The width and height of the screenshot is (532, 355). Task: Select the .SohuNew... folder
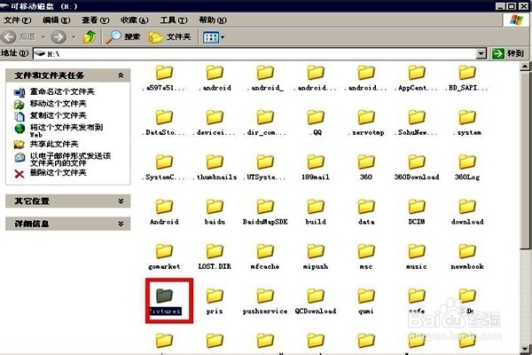point(417,123)
